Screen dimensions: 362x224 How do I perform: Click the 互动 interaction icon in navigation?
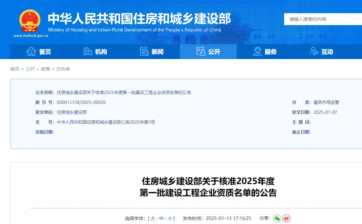(314, 52)
